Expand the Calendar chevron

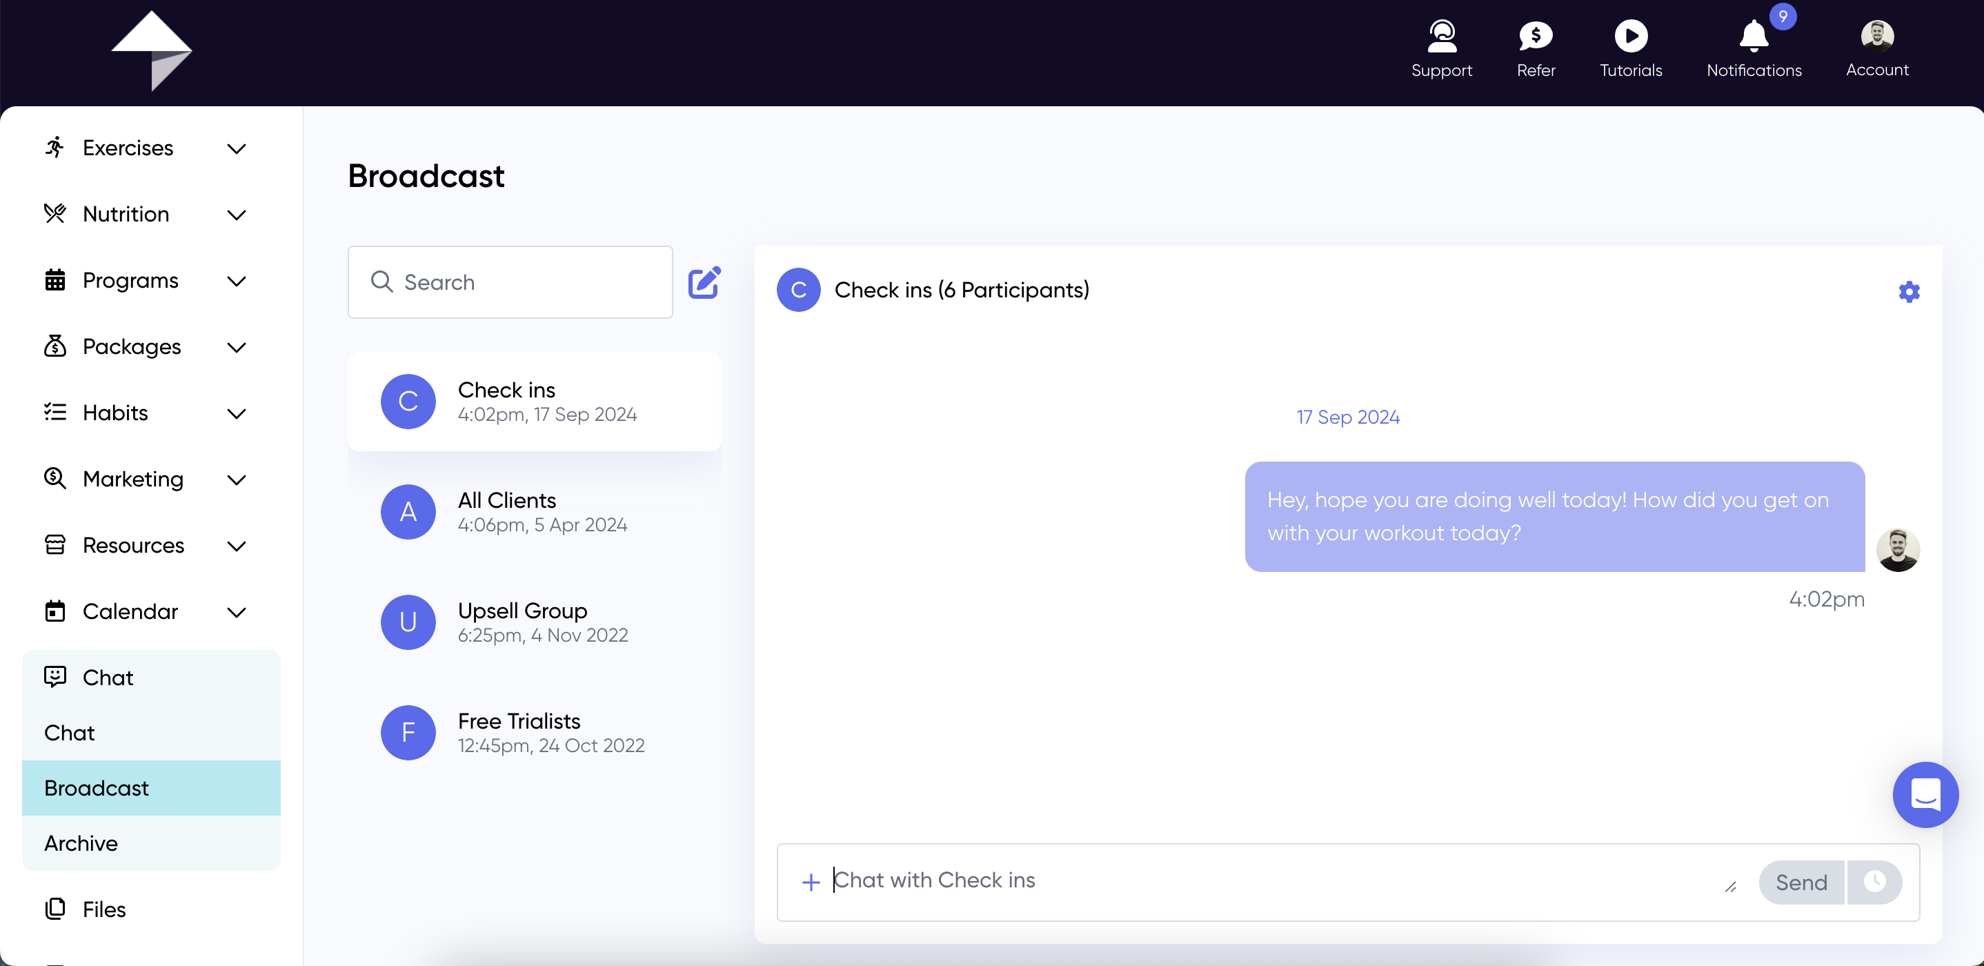(237, 611)
